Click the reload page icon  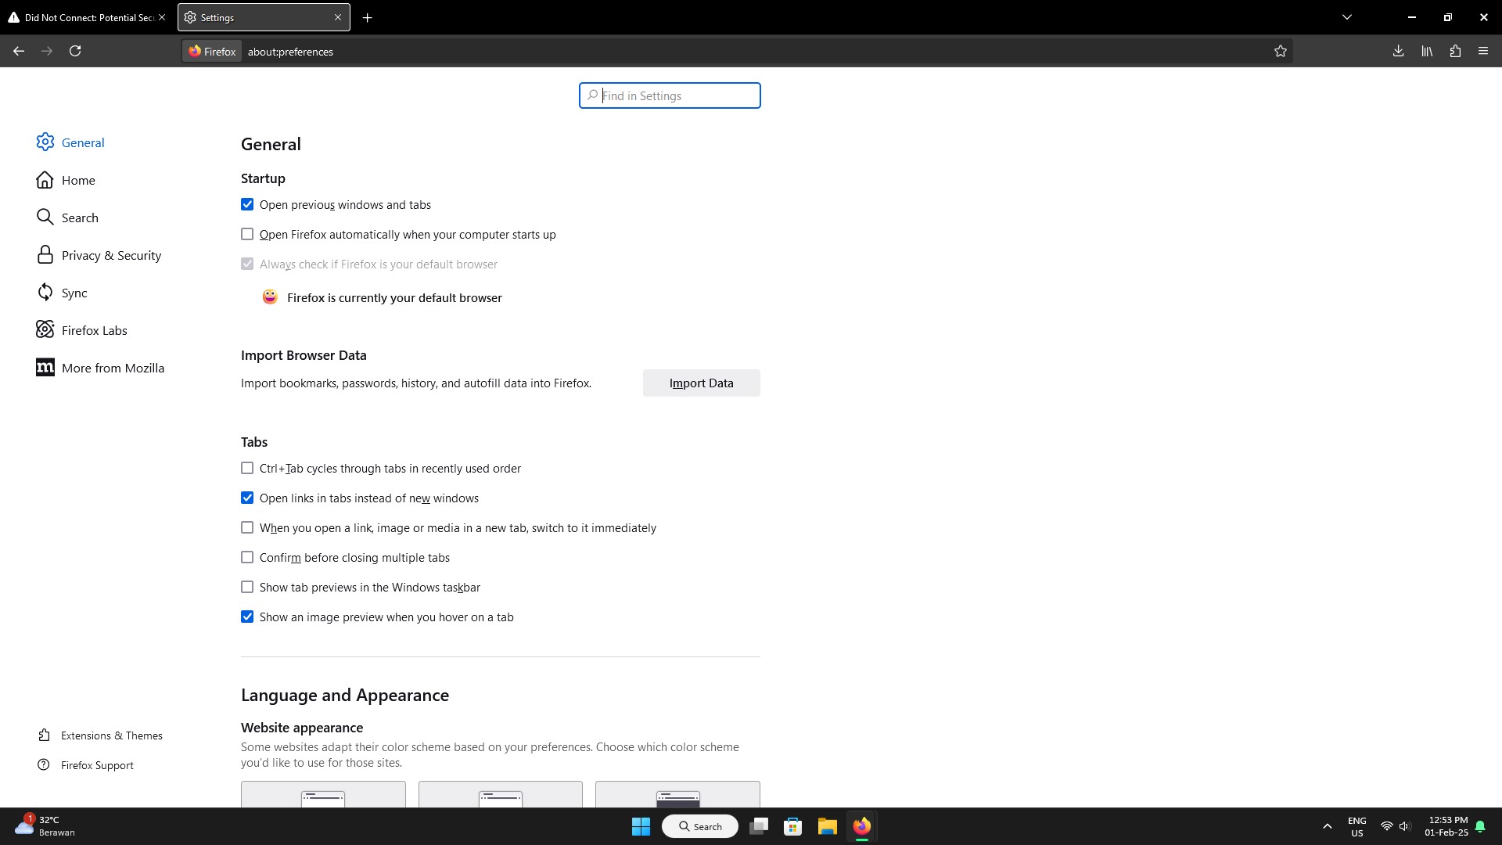point(75,51)
